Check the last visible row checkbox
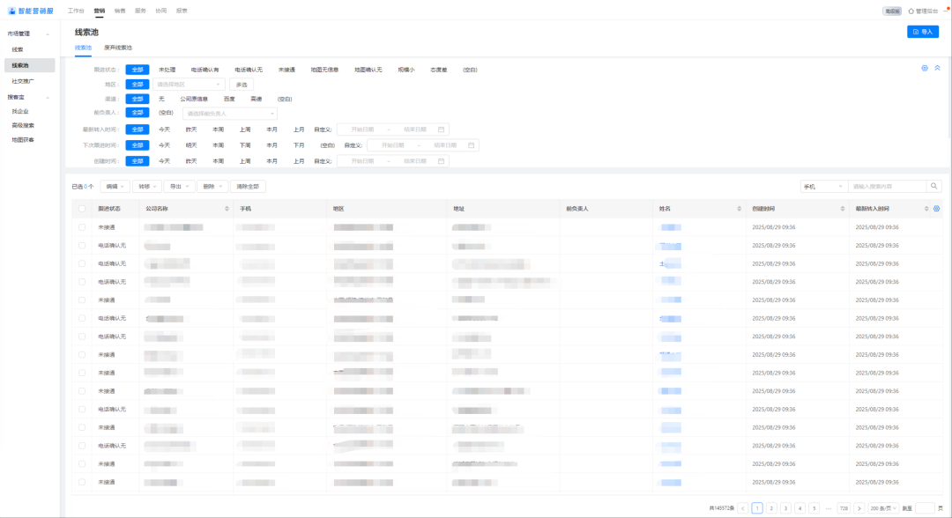The width and height of the screenshot is (952, 518). pos(82,482)
